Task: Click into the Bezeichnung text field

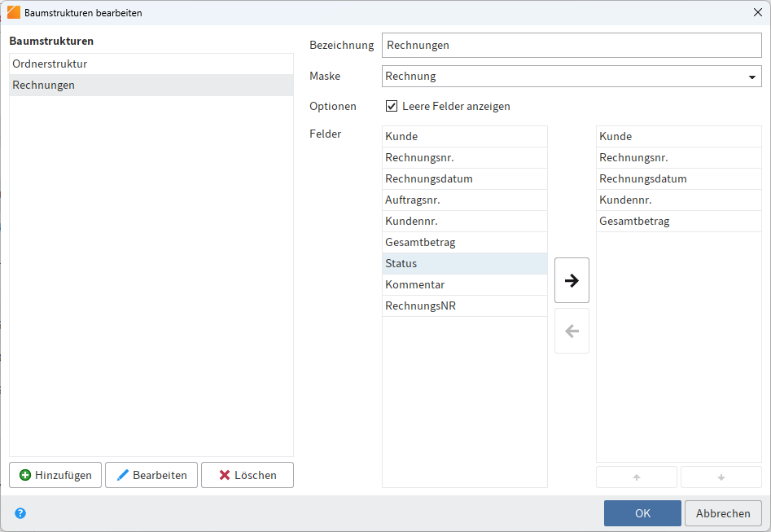Action: point(571,46)
